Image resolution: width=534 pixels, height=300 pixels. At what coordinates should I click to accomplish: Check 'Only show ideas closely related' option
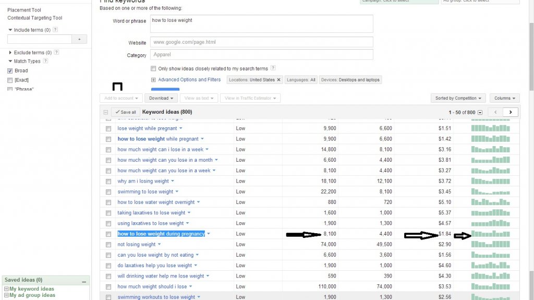point(153,68)
